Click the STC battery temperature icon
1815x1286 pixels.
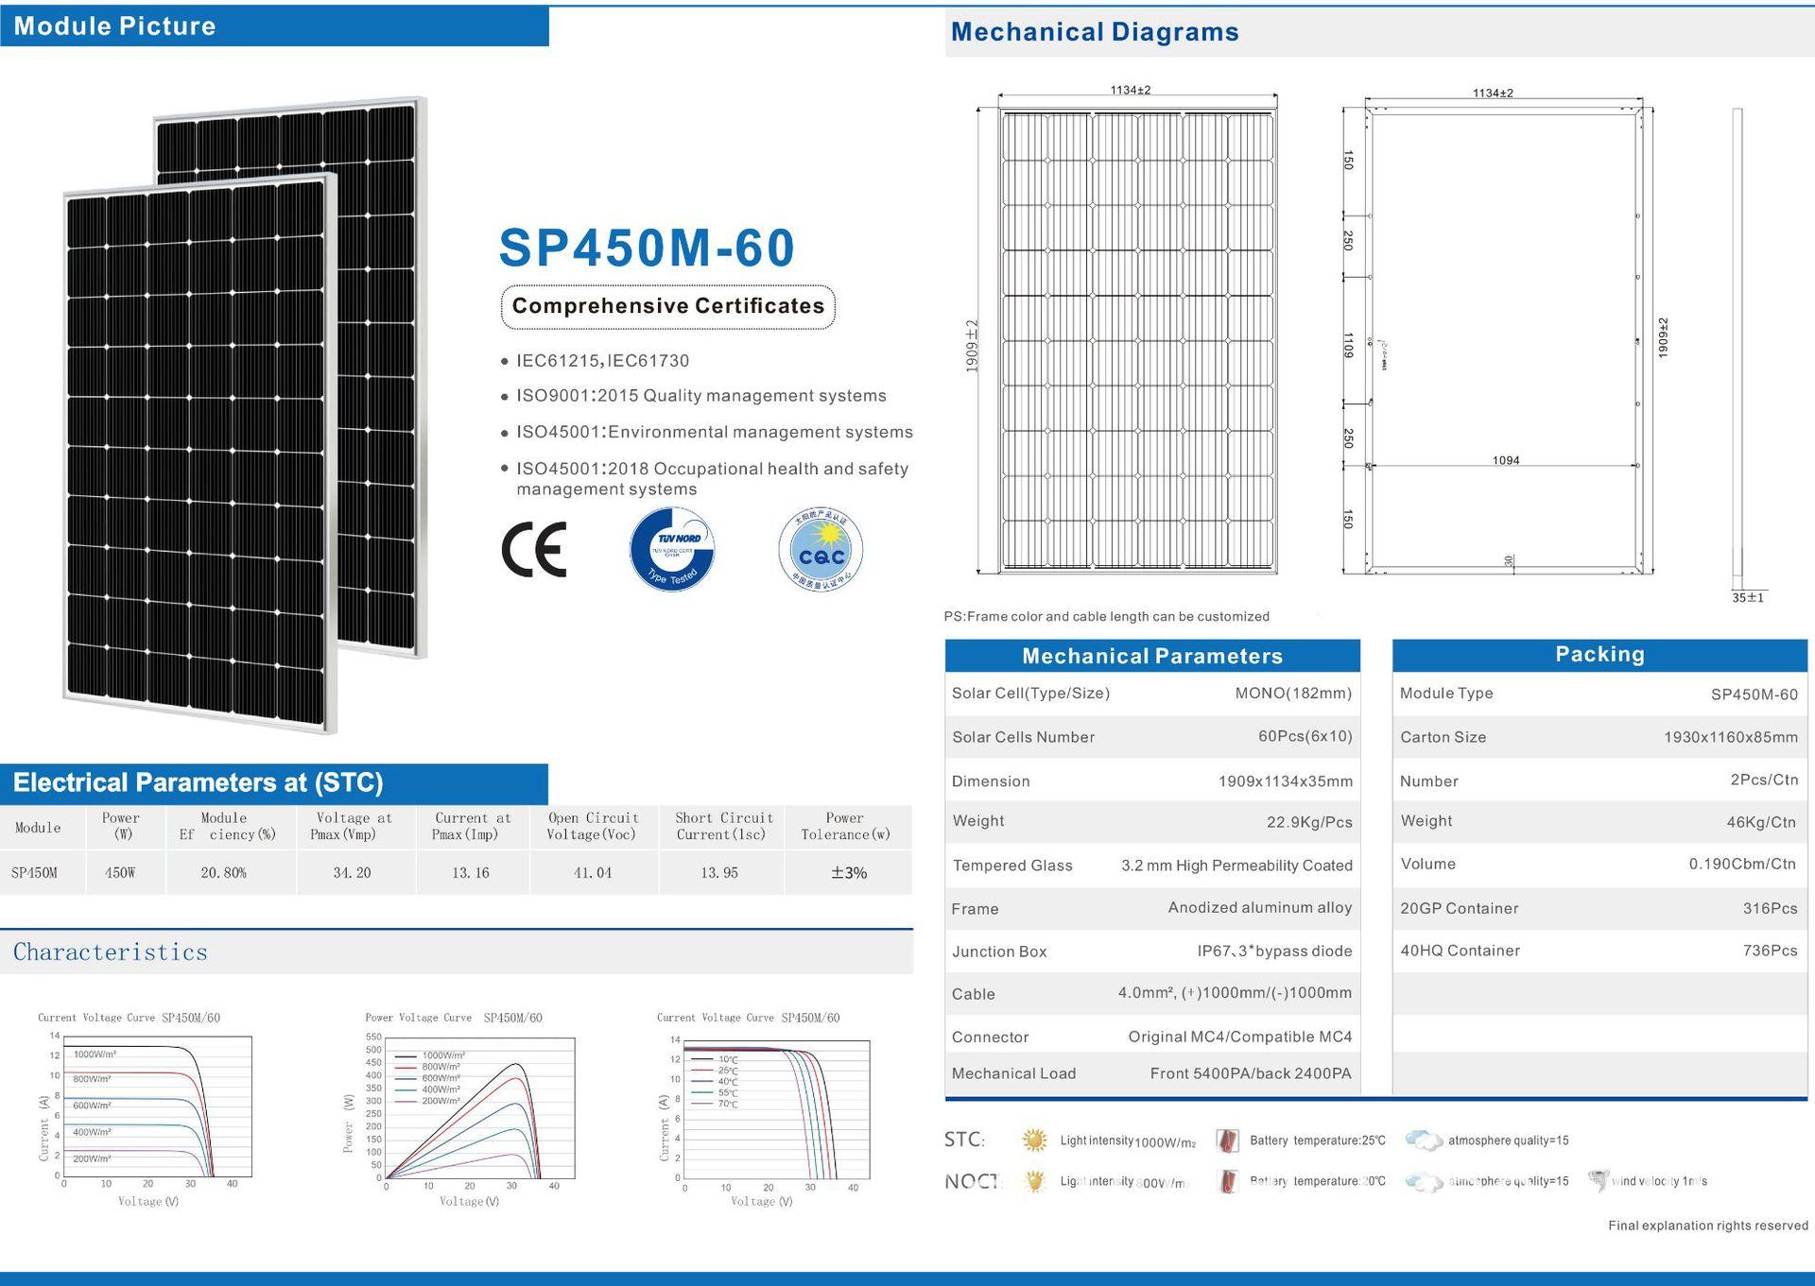coord(1227,1140)
